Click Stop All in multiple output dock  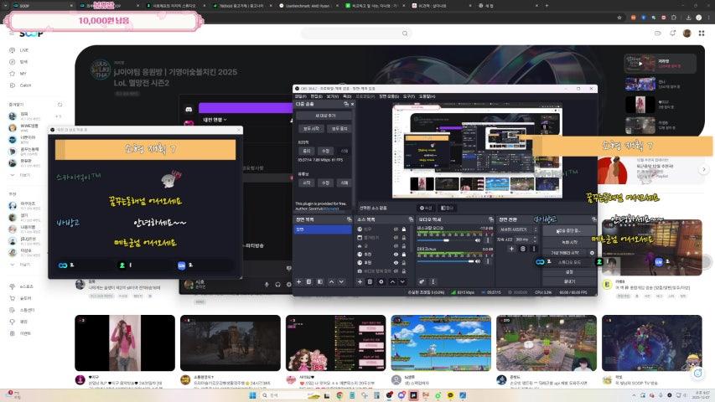click(339, 128)
